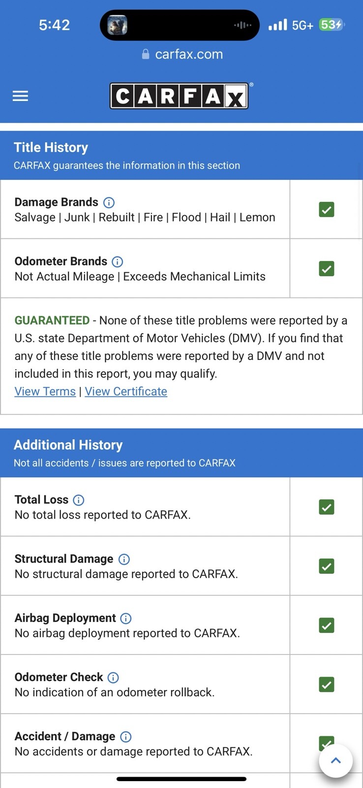Open the View Certificate link

126,392
